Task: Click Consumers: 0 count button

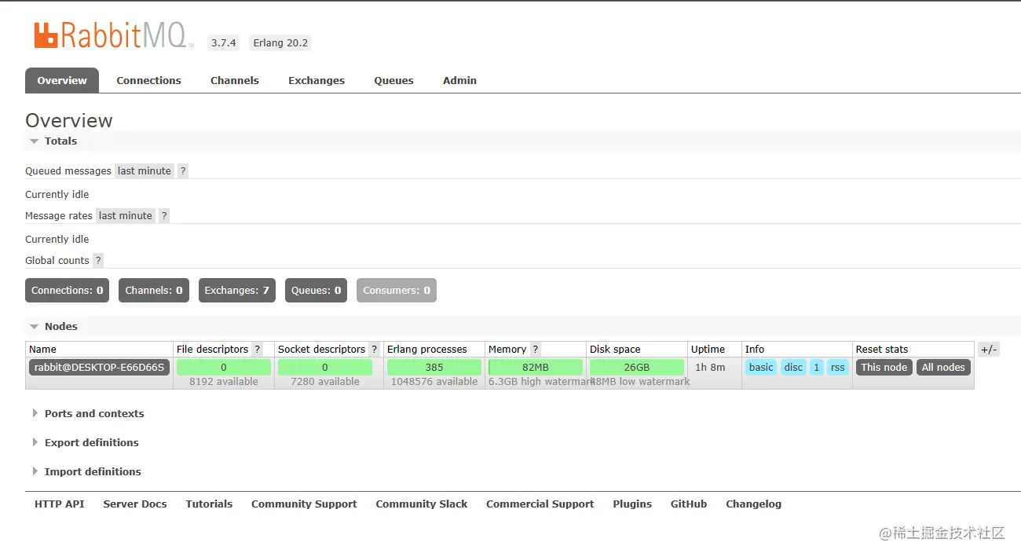Action: pyautogui.click(x=397, y=291)
